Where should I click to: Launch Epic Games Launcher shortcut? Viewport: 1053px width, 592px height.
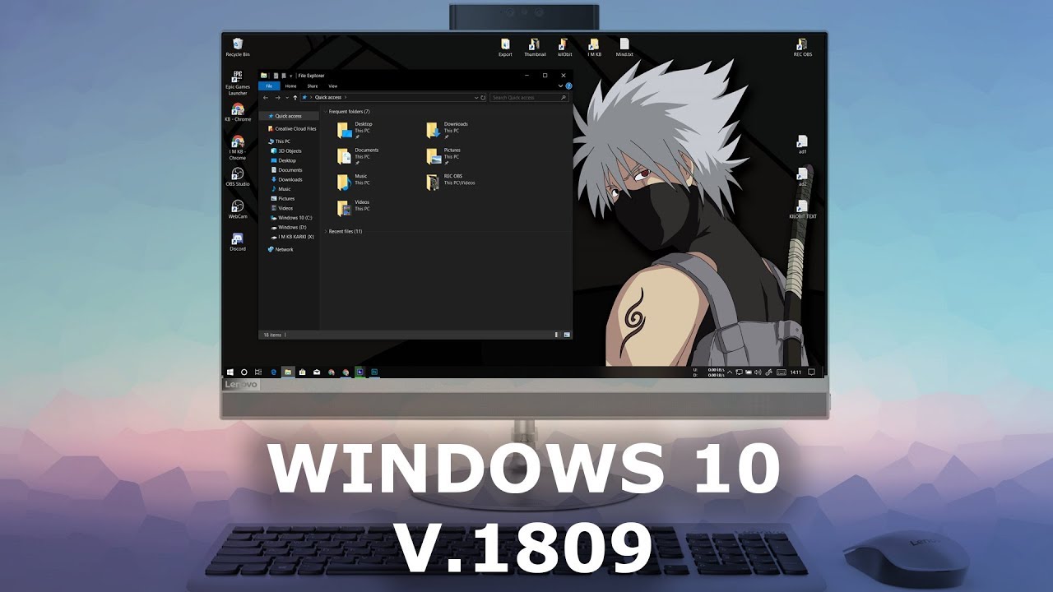(238, 83)
